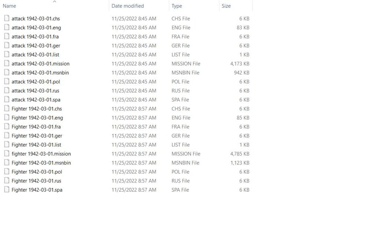Select file icon of Fighter 1942-03-01.spa

click(7, 189)
